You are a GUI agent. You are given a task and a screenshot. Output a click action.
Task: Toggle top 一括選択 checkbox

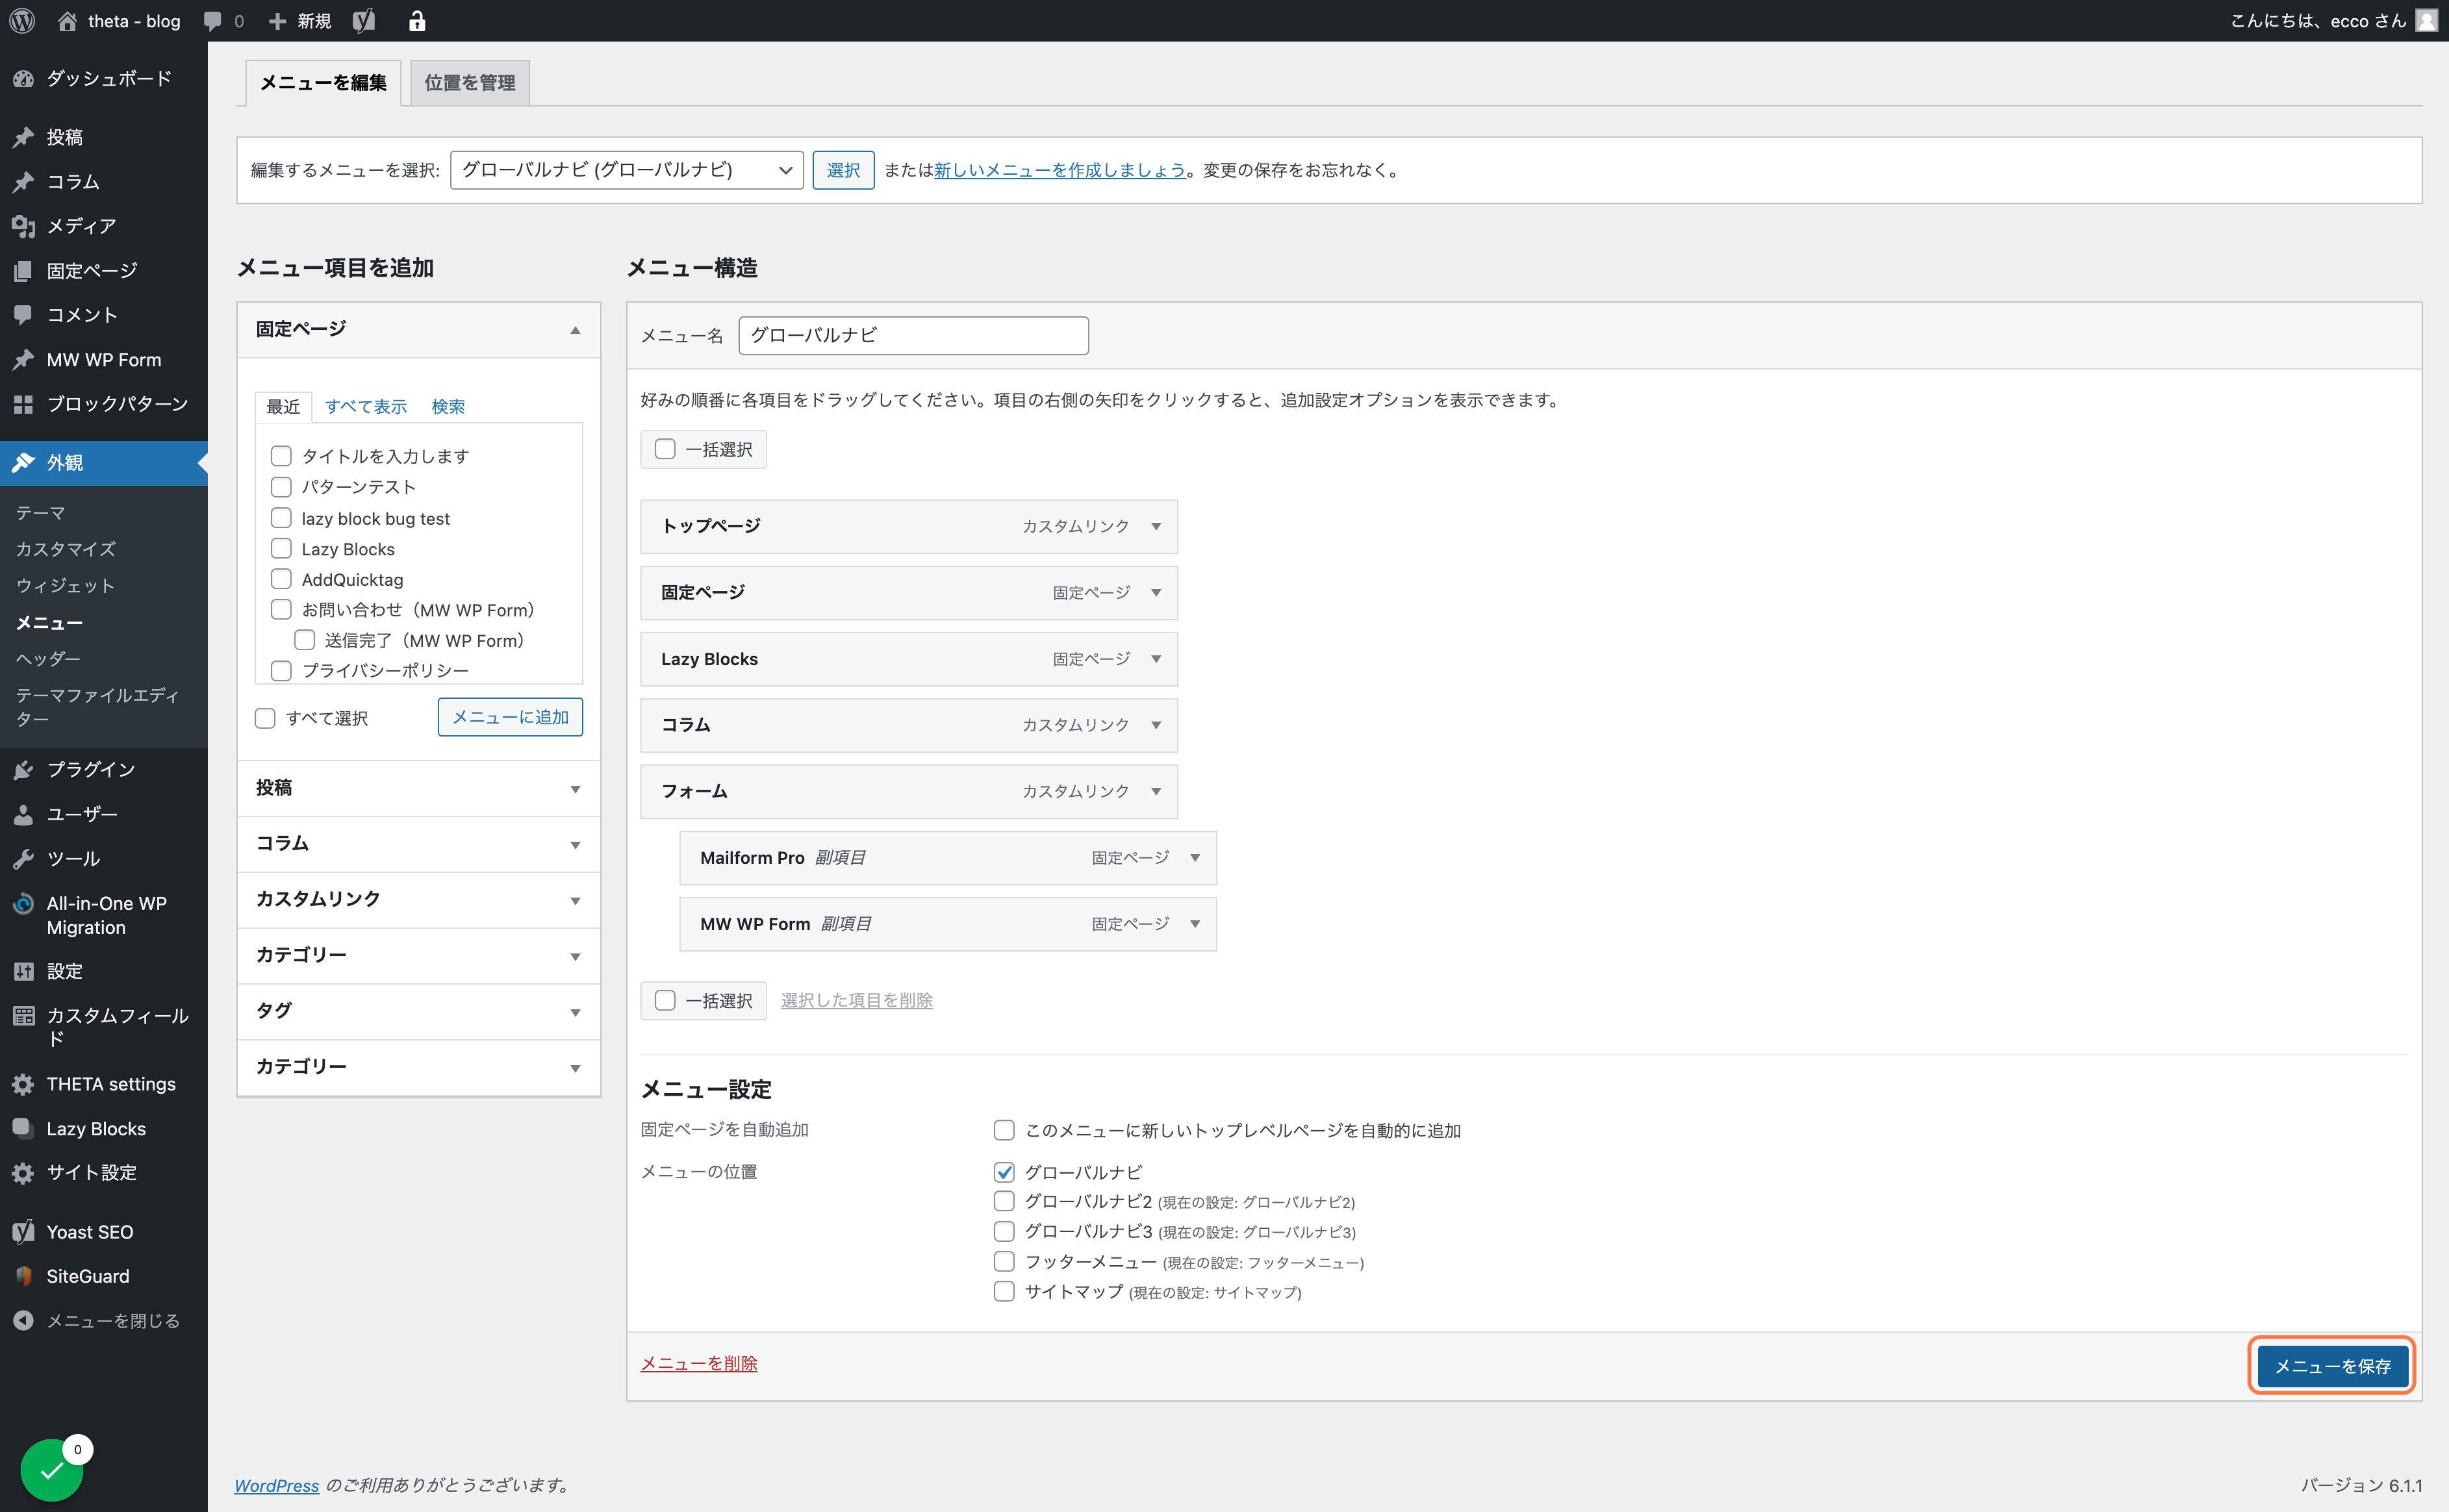665,449
